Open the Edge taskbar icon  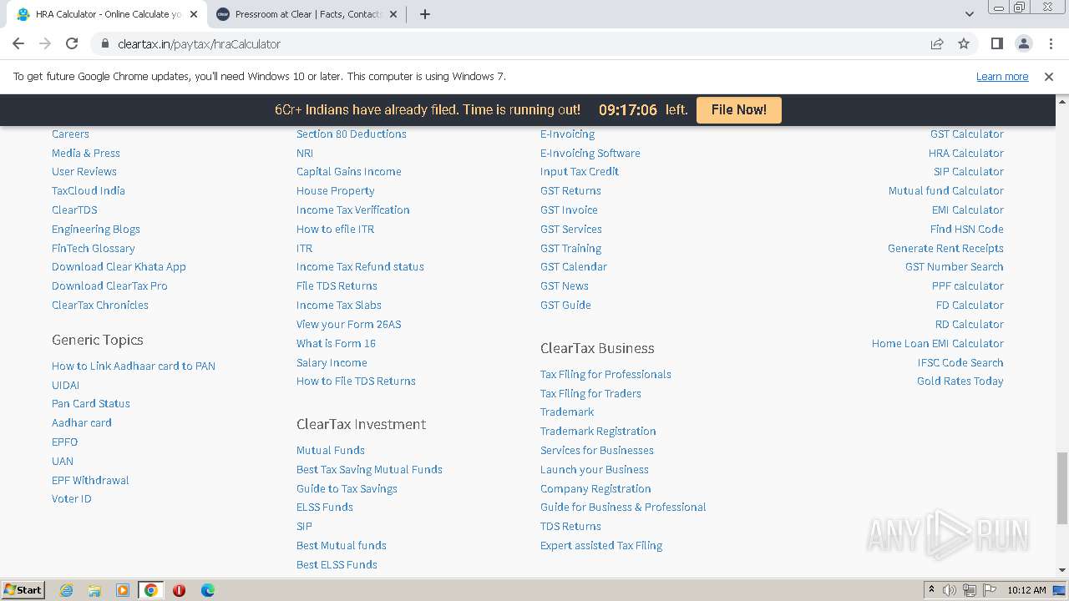click(x=207, y=590)
